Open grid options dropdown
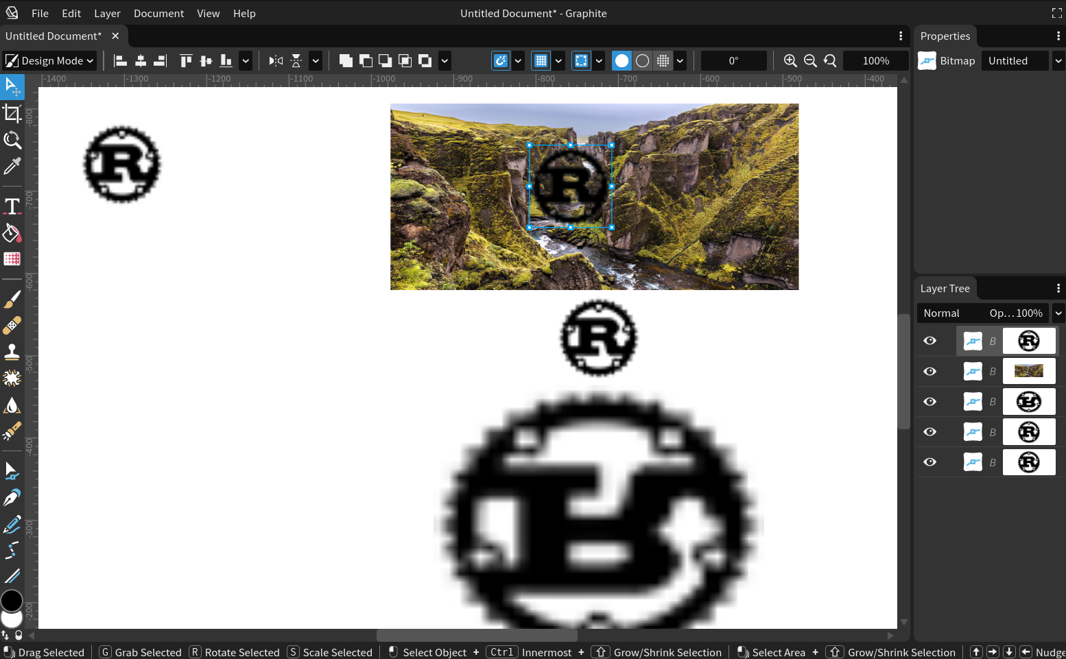Image resolution: width=1066 pixels, height=659 pixels. [x=558, y=61]
